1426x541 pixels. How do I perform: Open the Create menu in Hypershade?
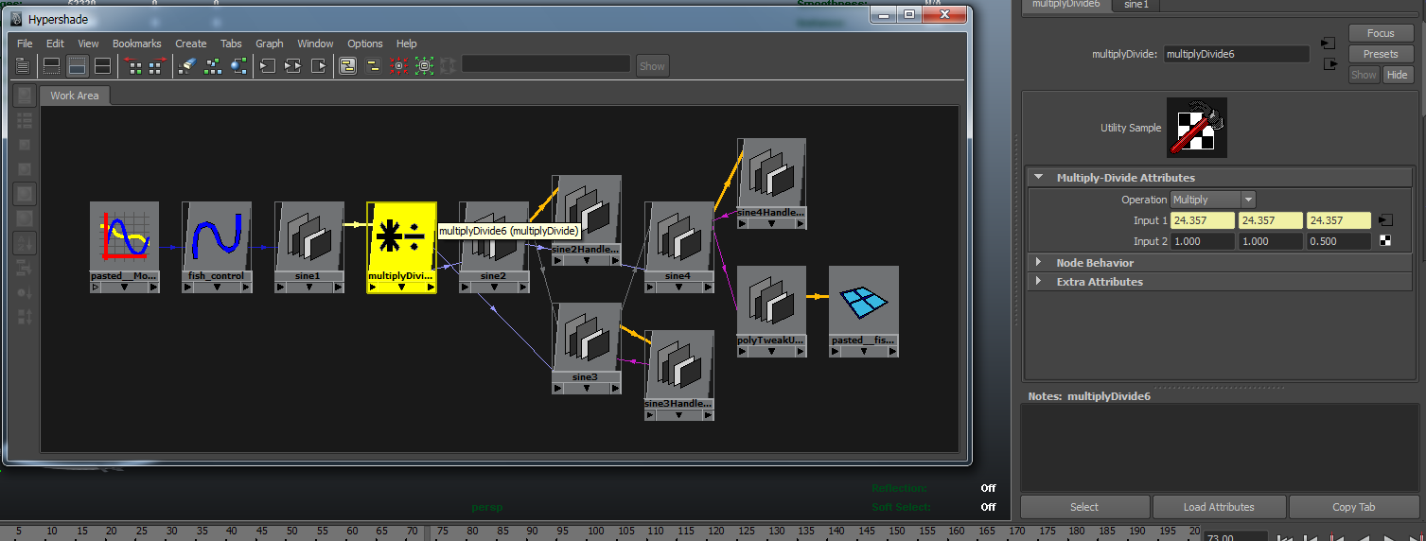[x=190, y=44]
